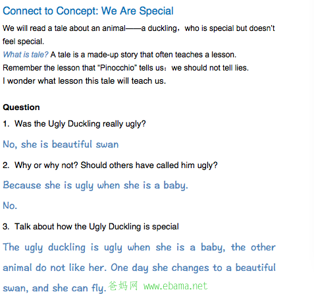Click the italic "What is tale?" text
Image resolution: width=314 pixels, height=294 pixels.
[26, 55]
